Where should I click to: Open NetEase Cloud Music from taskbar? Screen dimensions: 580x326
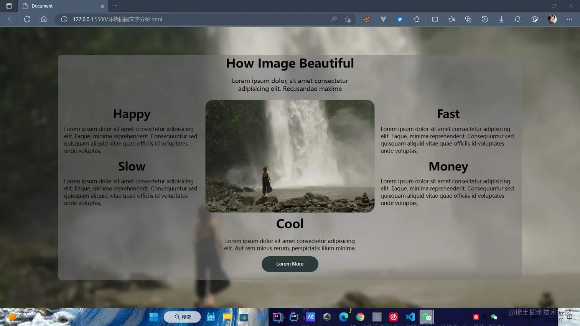pyautogui.click(x=394, y=317)
